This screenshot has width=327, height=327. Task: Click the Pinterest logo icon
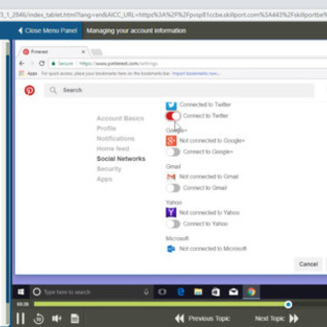coord(29,90)
